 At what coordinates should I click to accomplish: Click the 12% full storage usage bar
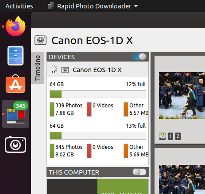(98, 94)
